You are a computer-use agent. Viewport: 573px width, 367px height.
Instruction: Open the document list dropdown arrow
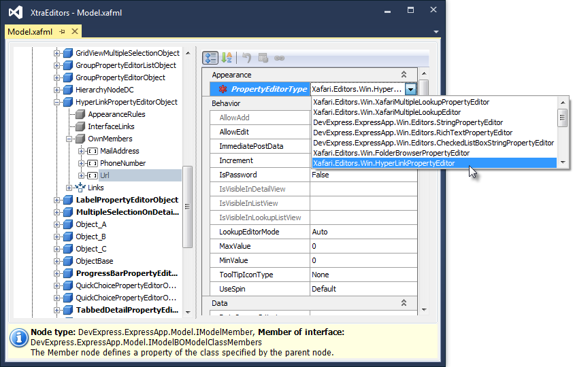(x=436, y=32)
